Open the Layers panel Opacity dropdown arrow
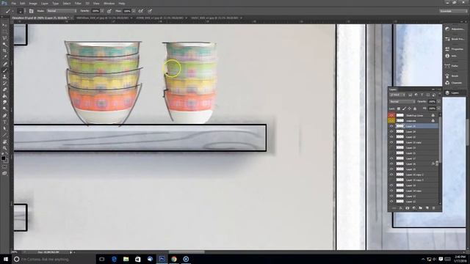Screen dimensions: 470x264 tap(438, 102)
